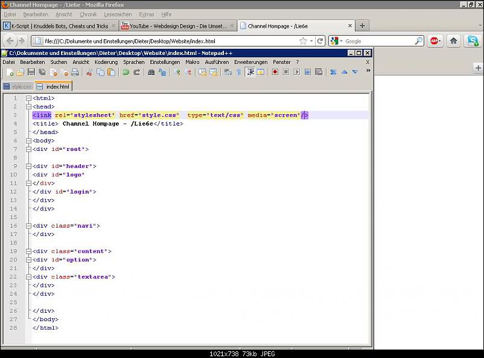
Task: Stop macro recording toolbar icon
Action: (286, 72)
